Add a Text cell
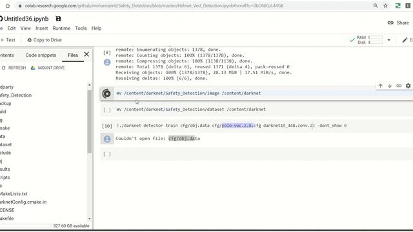This screenshot has height=232, width=413. tap(8, 40)
